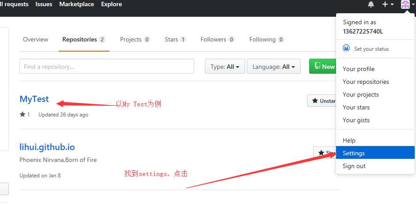This screenshot has width=416, height=214.
Task: Open Settings from the user menu
Action: [375, 153]
